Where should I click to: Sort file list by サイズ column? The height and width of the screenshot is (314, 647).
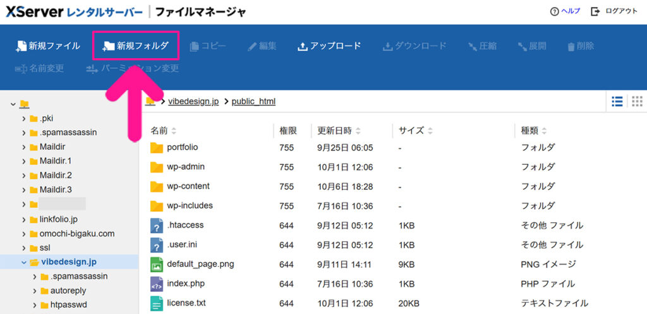[x=415, y=131]
